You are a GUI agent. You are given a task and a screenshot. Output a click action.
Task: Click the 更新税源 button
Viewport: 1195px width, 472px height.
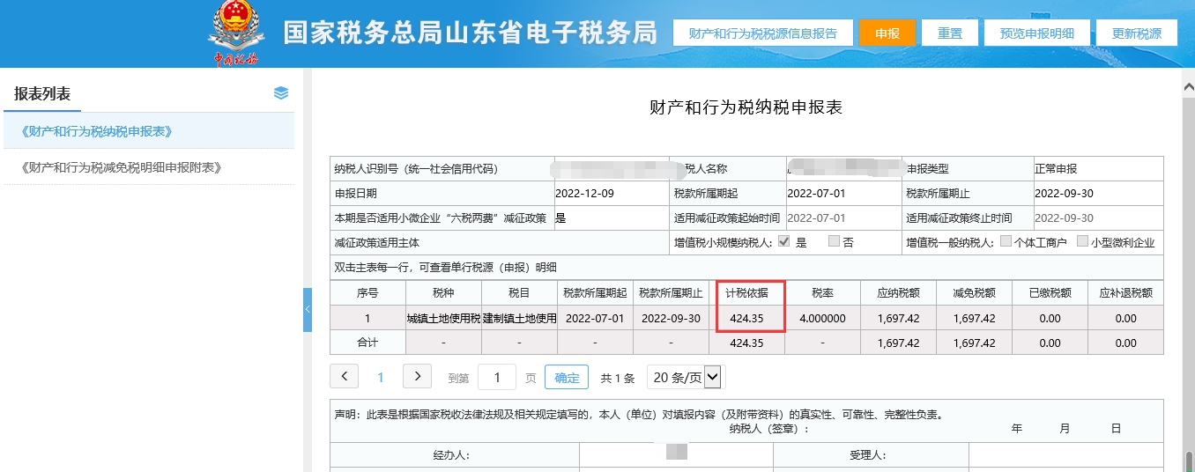coord(1136,33)
